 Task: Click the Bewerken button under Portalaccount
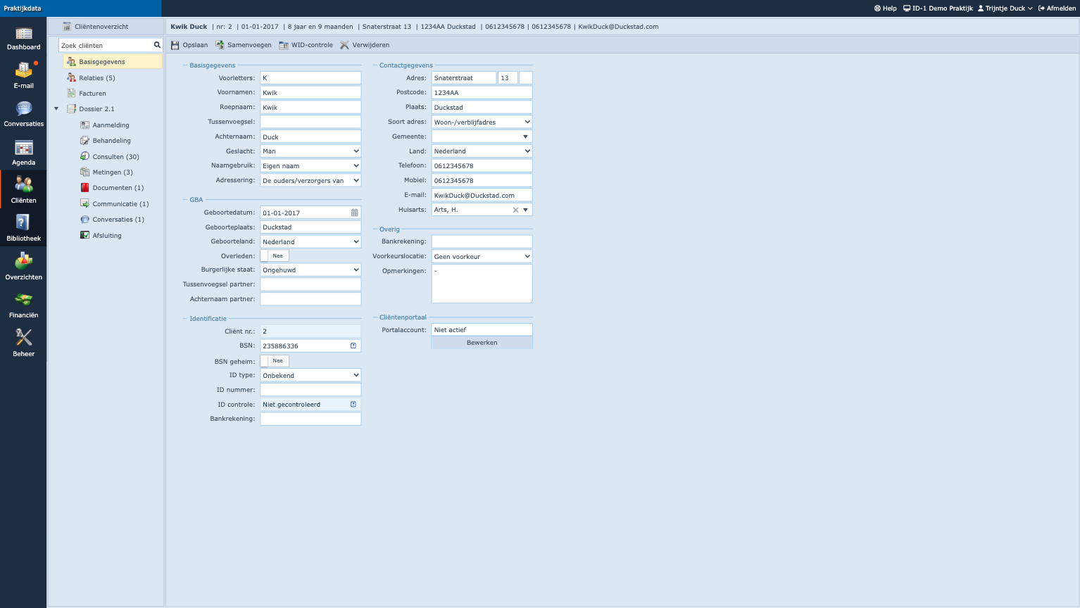pos(482,343)
